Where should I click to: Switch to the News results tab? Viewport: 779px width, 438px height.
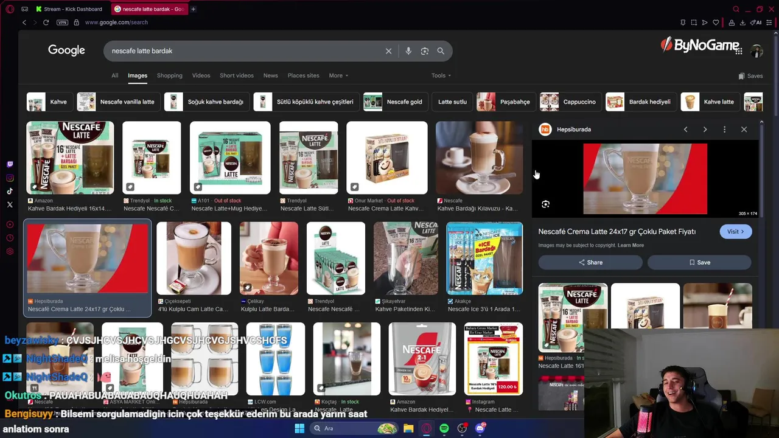click(x=271, y=75)
